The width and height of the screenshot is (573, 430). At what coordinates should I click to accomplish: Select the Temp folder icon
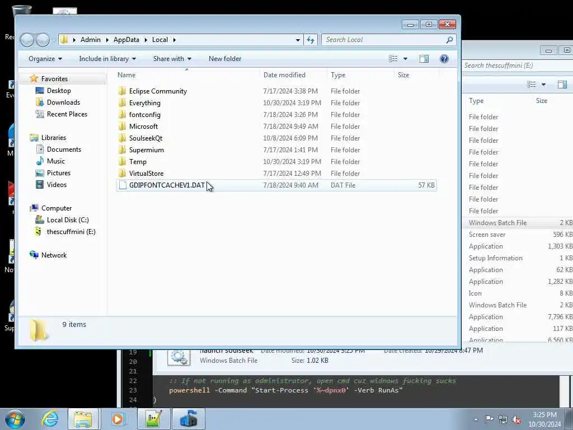[x=123, y=162]
